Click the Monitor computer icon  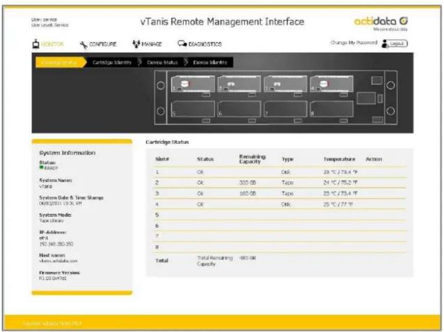click(x=36, y=44)
